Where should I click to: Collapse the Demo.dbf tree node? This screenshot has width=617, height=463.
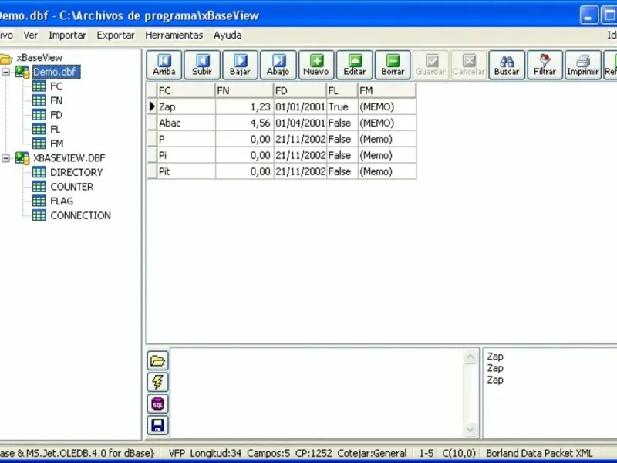6,72
